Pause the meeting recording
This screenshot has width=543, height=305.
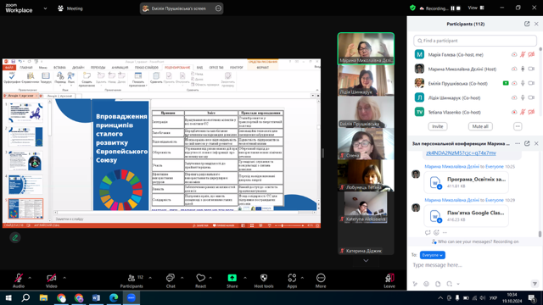452,8
